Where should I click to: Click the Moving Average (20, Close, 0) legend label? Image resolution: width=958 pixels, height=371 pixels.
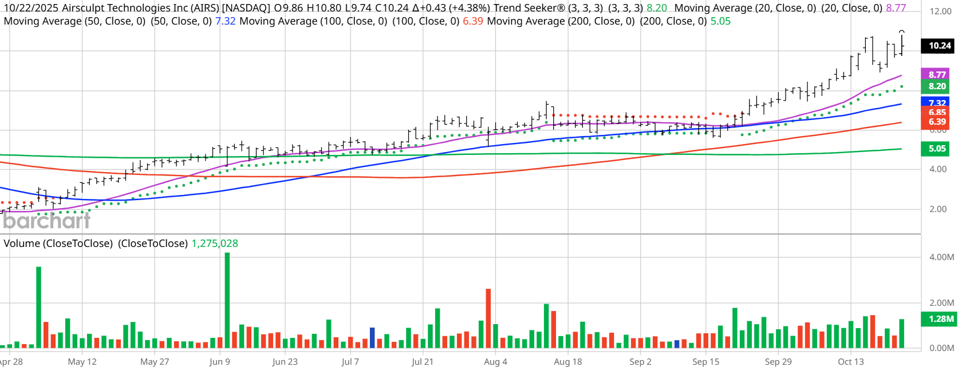coord(746,8)
